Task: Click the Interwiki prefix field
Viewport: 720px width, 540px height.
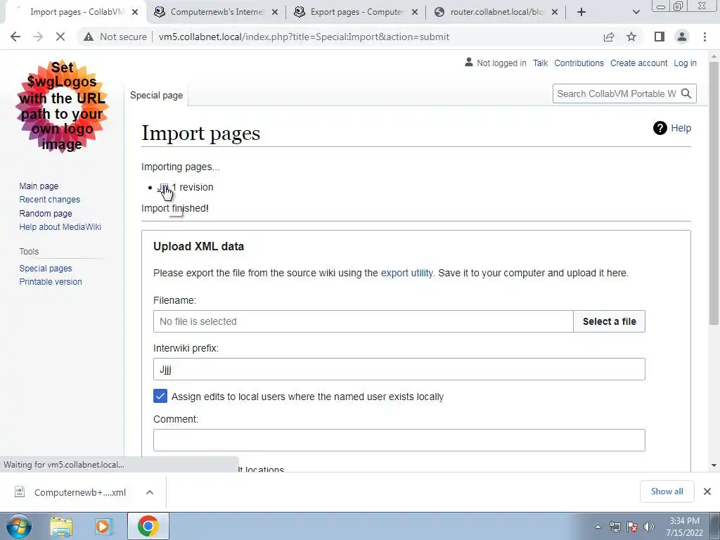Action: pos(399,369)
